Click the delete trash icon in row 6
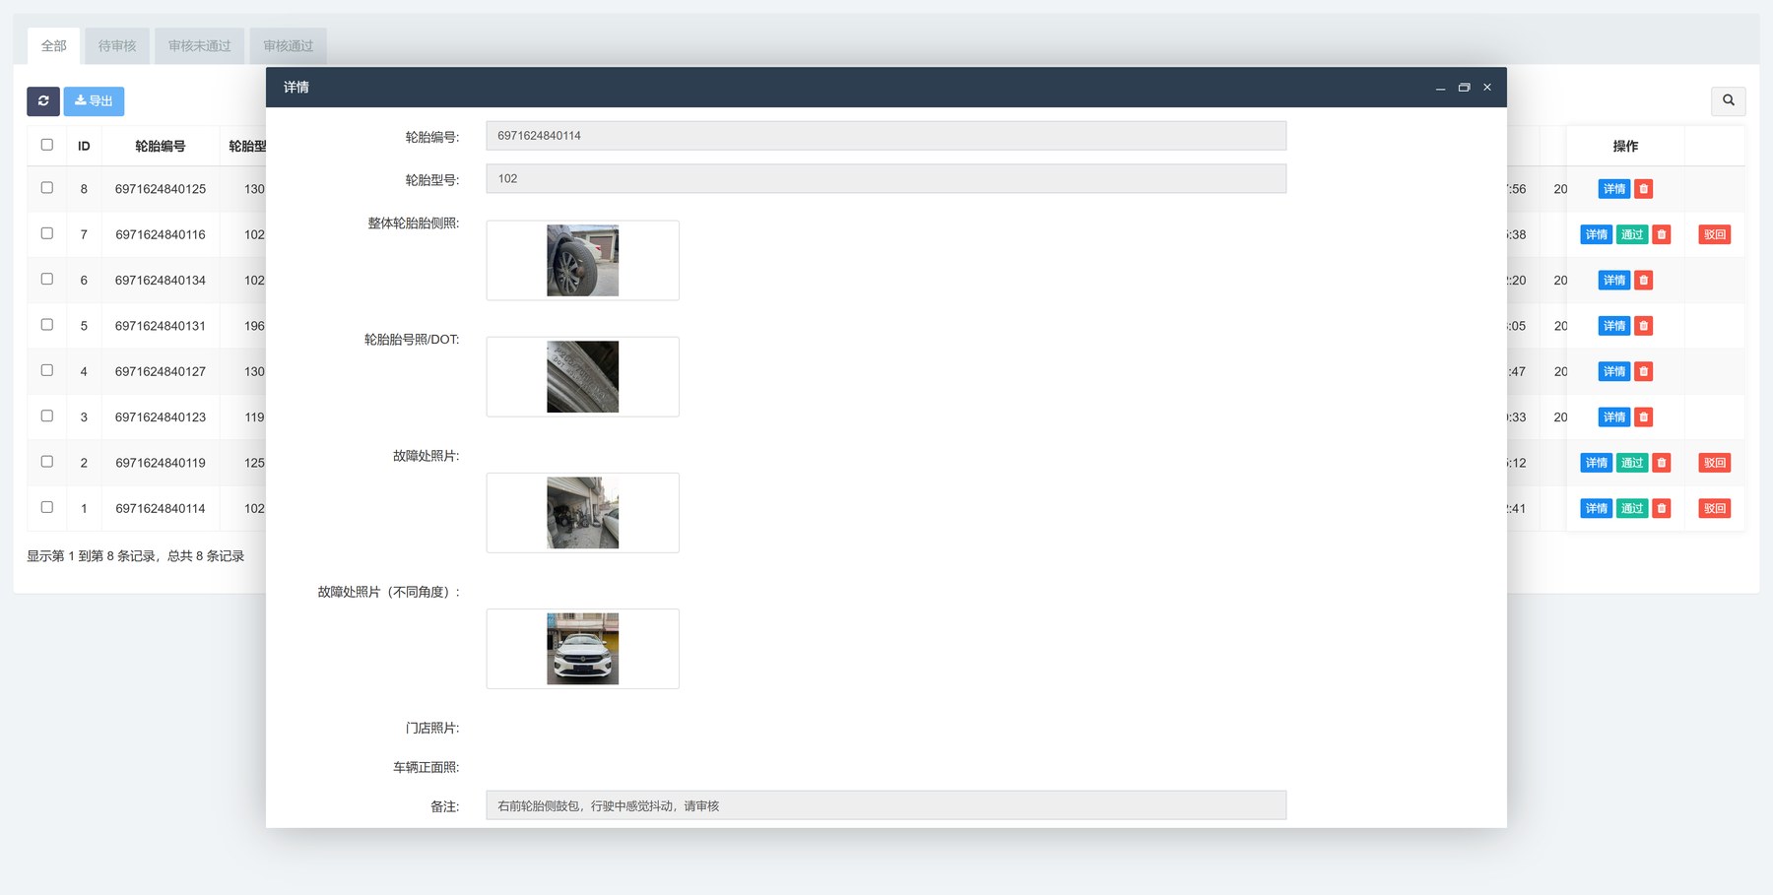The height and width of the screenshot is (895, 1773). click(x=1644, y=281)
